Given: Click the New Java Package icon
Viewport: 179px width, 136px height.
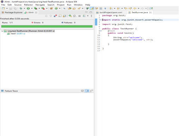Looking at the screenshot, I should pos(51,8).
